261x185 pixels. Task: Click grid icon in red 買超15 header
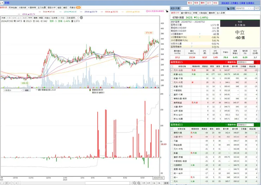[256, 62]
